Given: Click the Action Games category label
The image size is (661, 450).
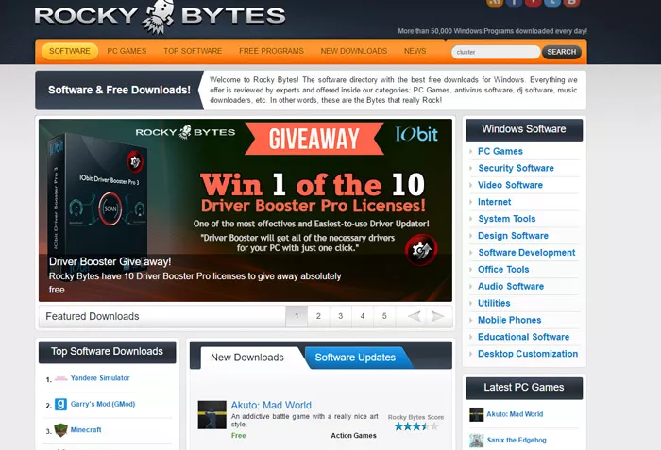Looking at the screenshot, I should (x=353, y=436).
